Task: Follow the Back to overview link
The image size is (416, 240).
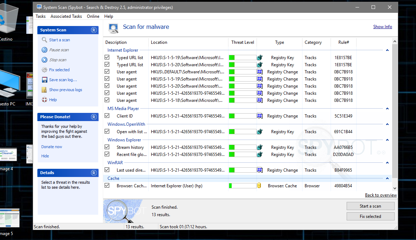Action: pyautogui.click(x=381, y=195)
